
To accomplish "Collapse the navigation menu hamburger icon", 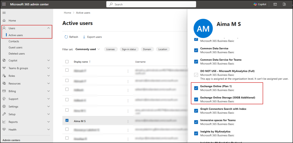I will [4, 13].
